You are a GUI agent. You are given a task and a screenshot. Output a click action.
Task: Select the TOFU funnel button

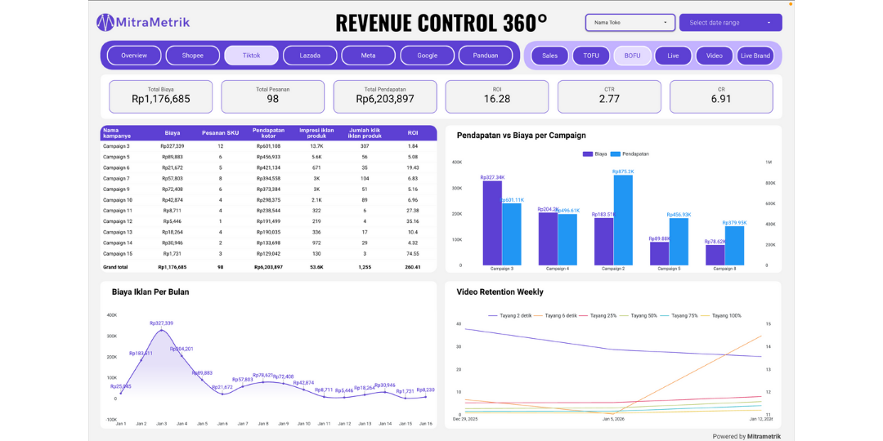591,56
